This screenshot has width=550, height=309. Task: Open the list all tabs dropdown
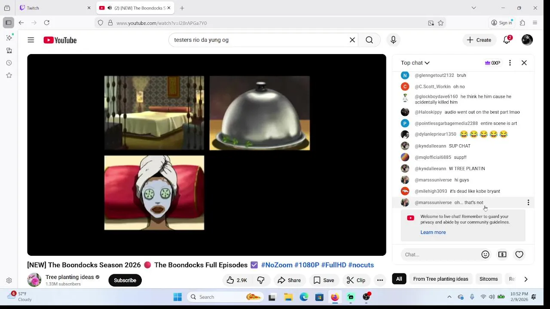[474, 8]
